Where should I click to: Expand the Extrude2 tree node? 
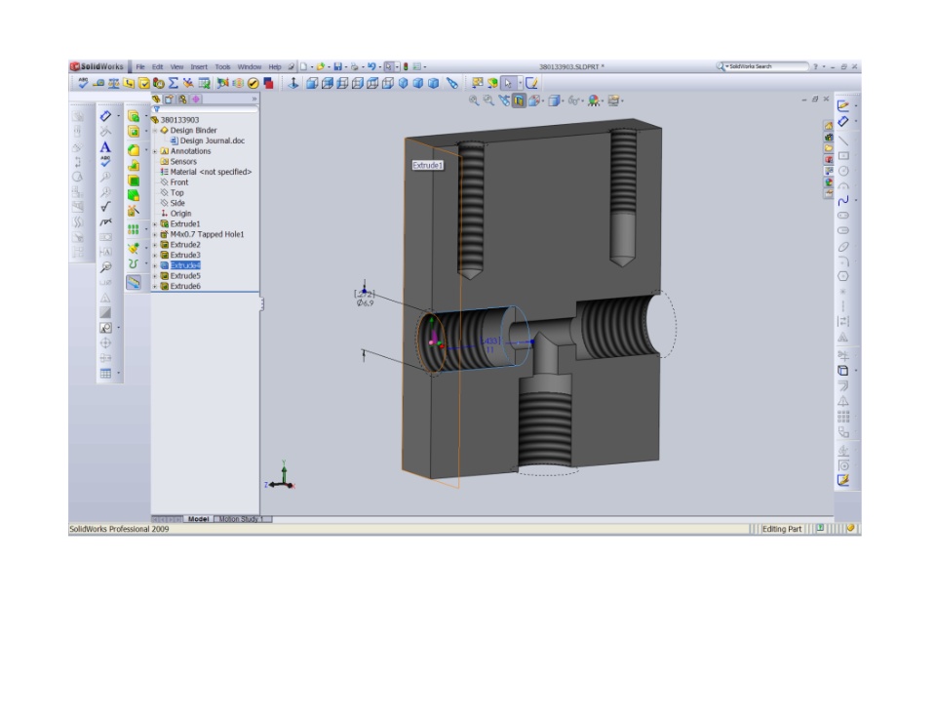click(x=155, y=245)
